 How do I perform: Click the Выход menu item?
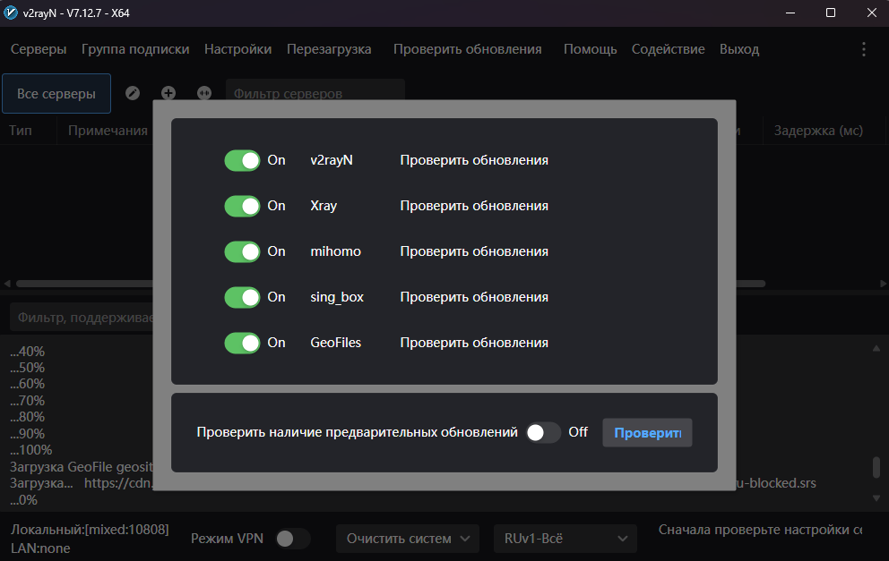pyautogui.click(x=739, y=49)
